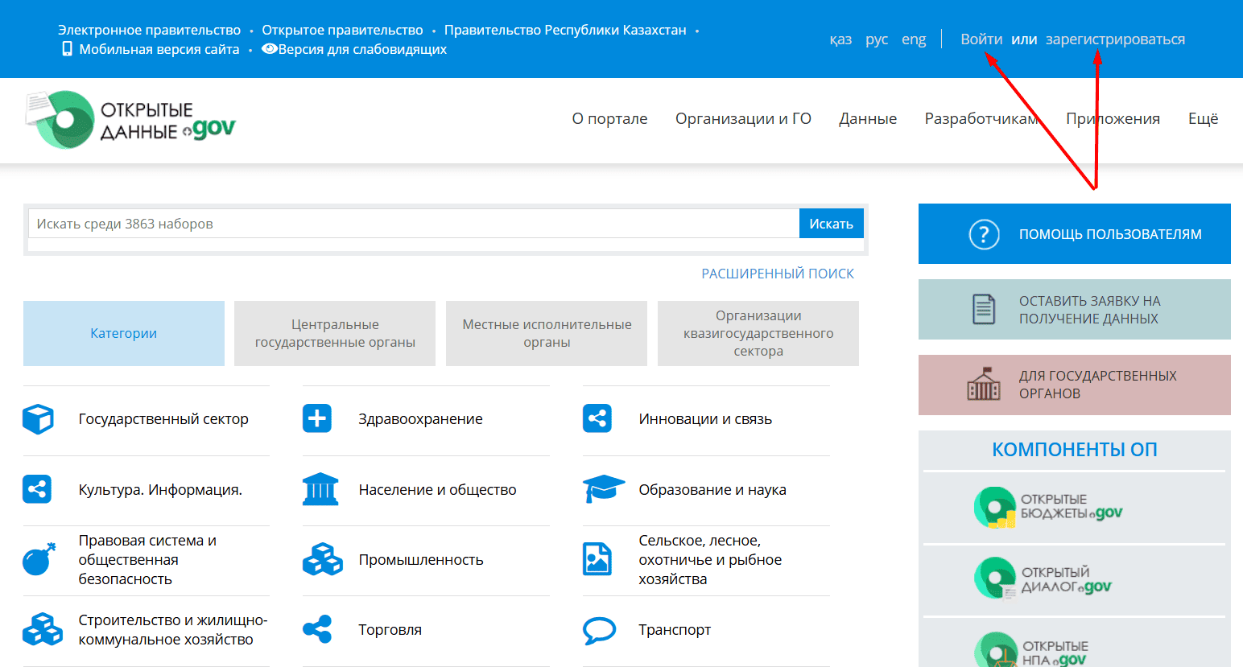
Task: Open версия для слабовидящих eye icon
Action: [269, 48]
